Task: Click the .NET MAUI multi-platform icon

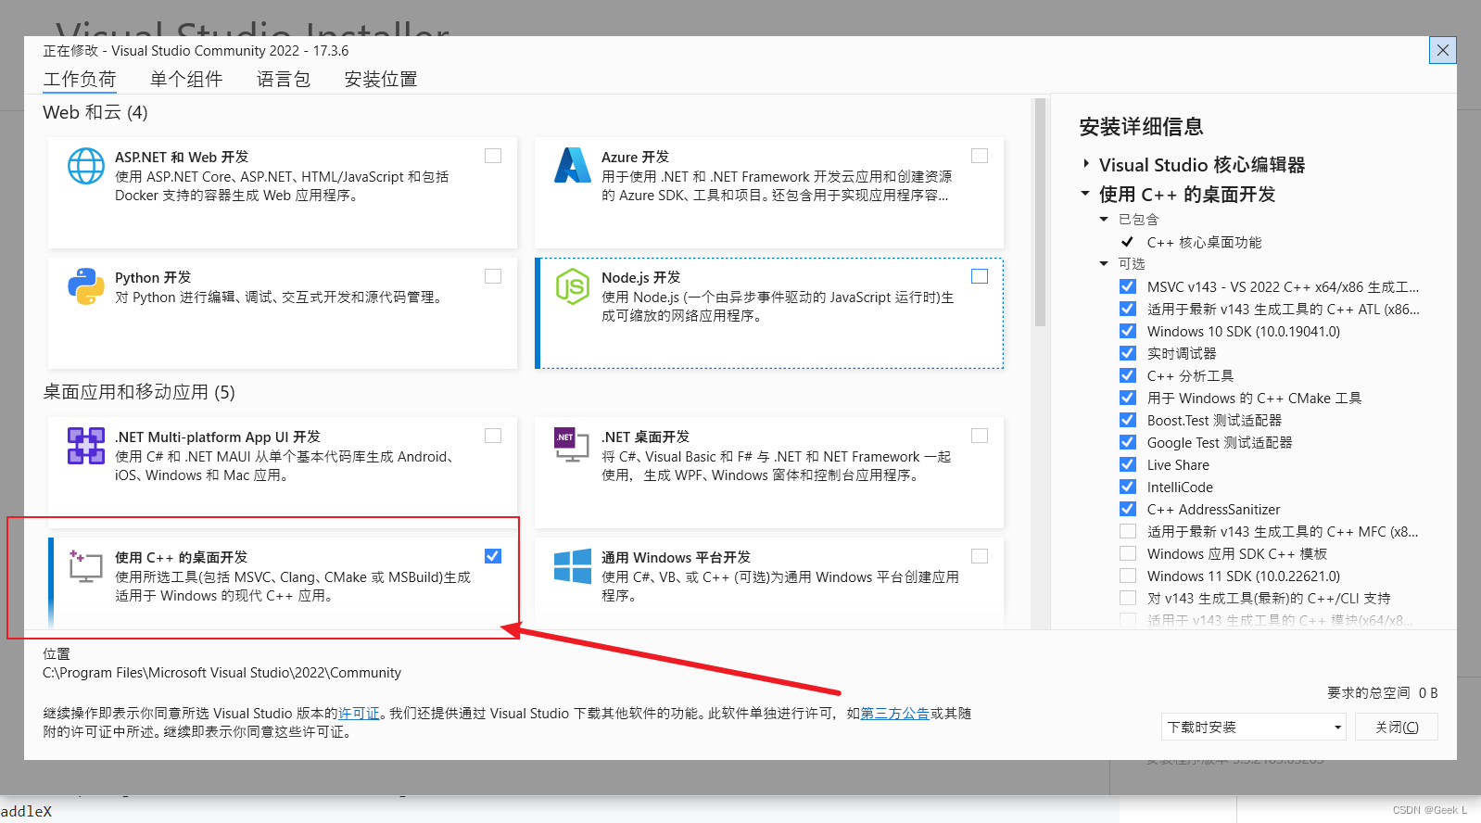Action: click(86, 446)
